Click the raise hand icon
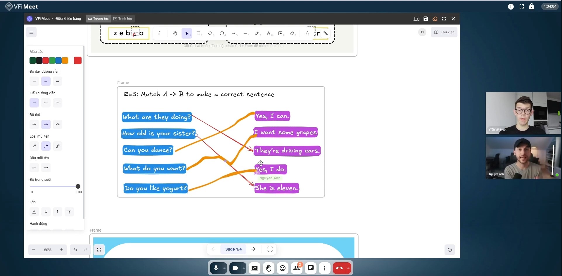This screenshot has width=562, height=276. [x=269, y=268]
